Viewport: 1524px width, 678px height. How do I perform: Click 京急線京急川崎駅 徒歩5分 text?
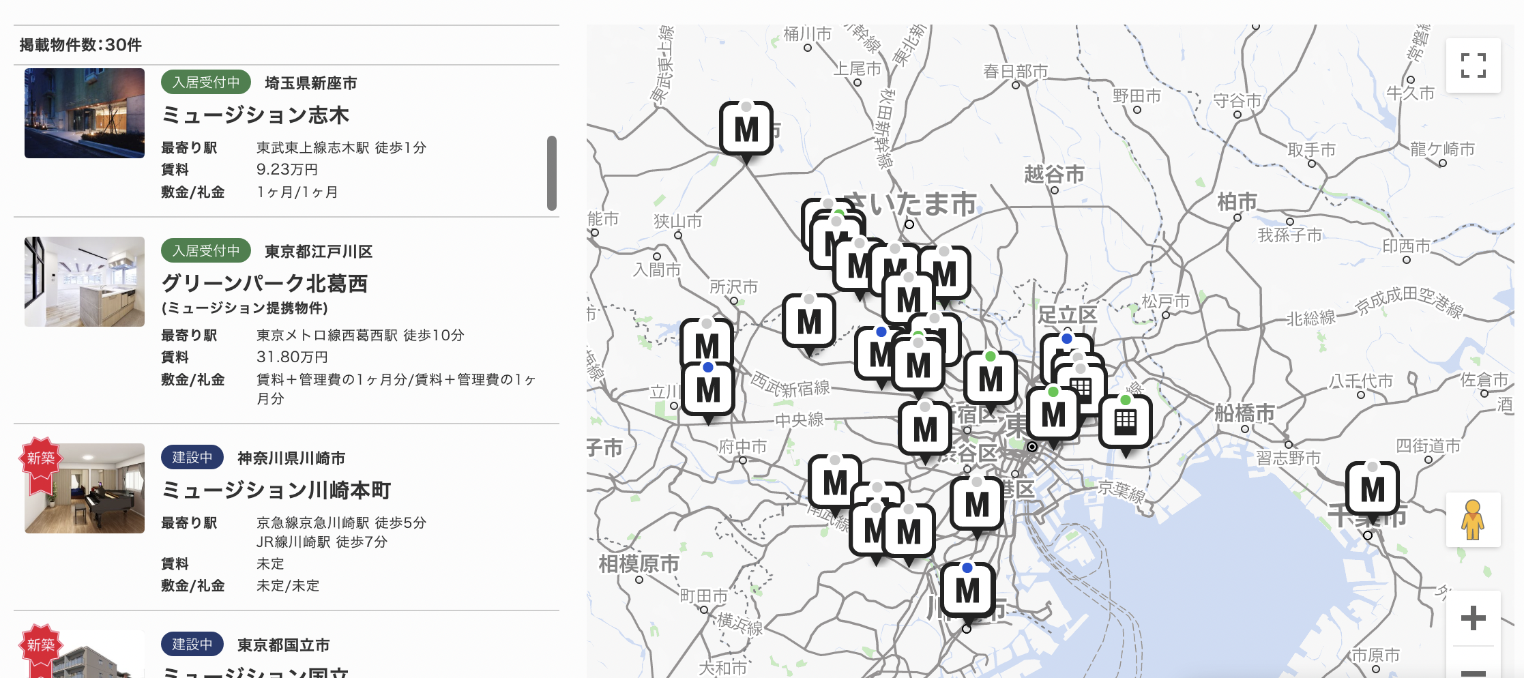(341, 522)
